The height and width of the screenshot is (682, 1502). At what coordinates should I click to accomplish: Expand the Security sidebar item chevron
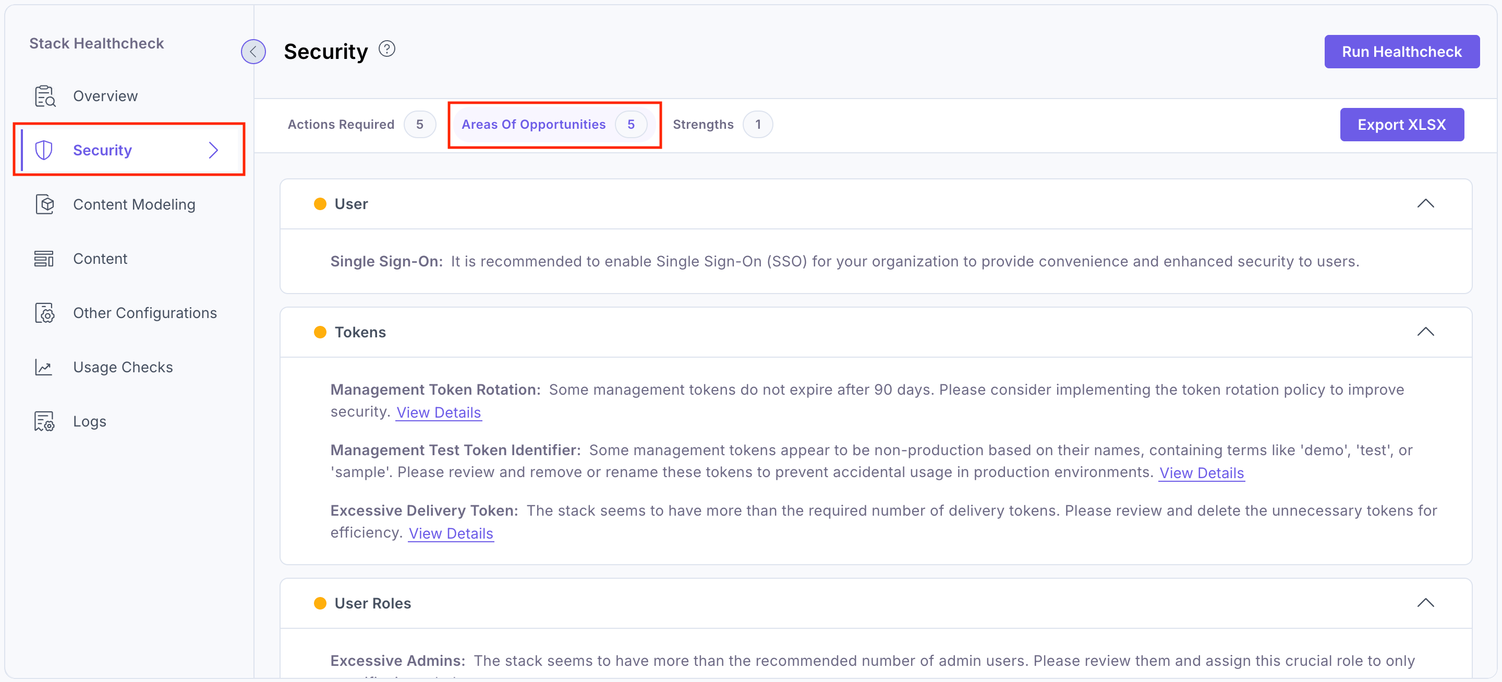click(x=213, y=150)
